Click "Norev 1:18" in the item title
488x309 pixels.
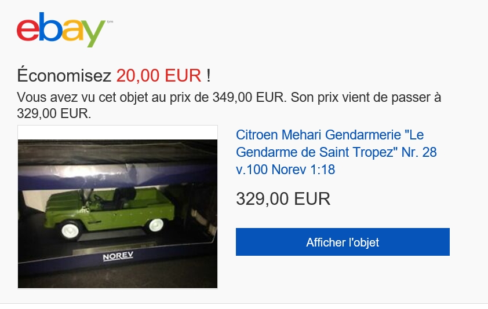point(303,170)
